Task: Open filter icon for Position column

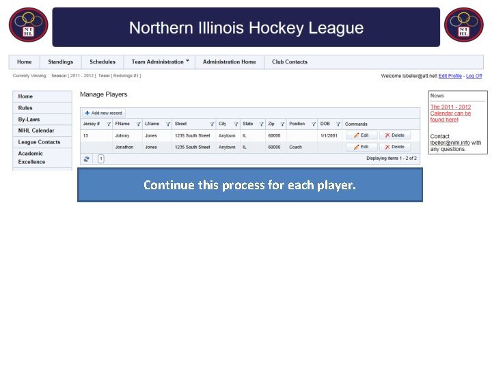Action: [313, 124]
